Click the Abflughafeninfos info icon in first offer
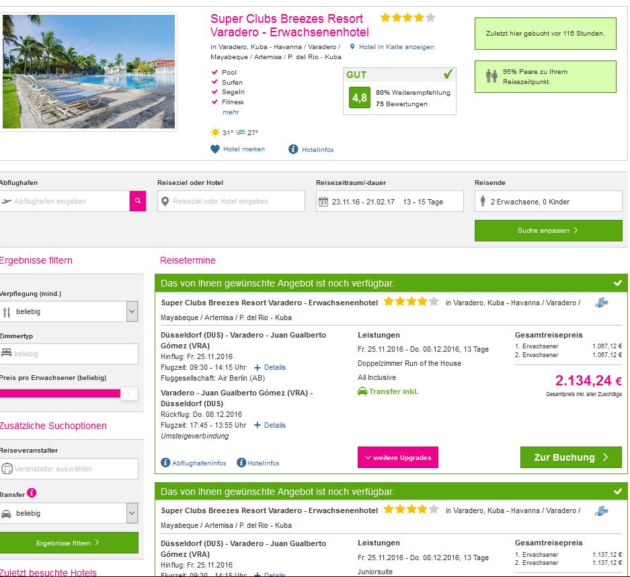The height and width of the screenshot is (577, 630). pos(165,463)
